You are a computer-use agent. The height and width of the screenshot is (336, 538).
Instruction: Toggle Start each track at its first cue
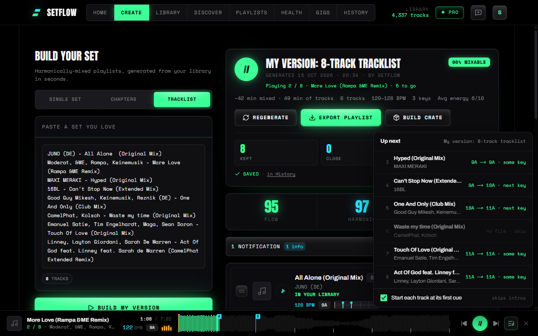coord(384,298)
